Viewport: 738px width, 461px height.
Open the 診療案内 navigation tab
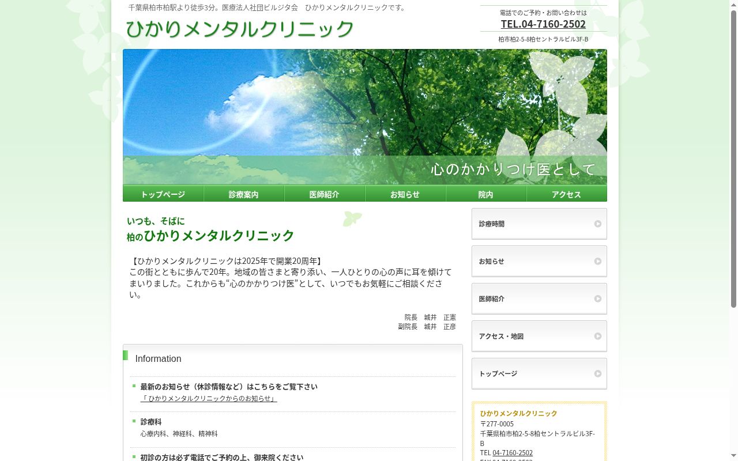coord(244,194)
